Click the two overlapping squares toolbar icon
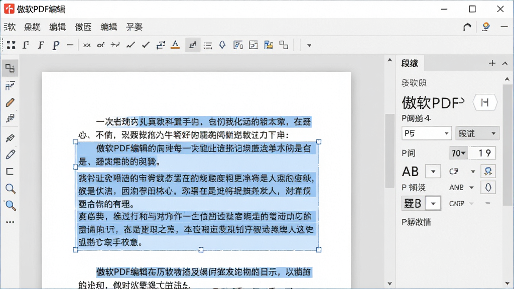 (x=284, y=45)
